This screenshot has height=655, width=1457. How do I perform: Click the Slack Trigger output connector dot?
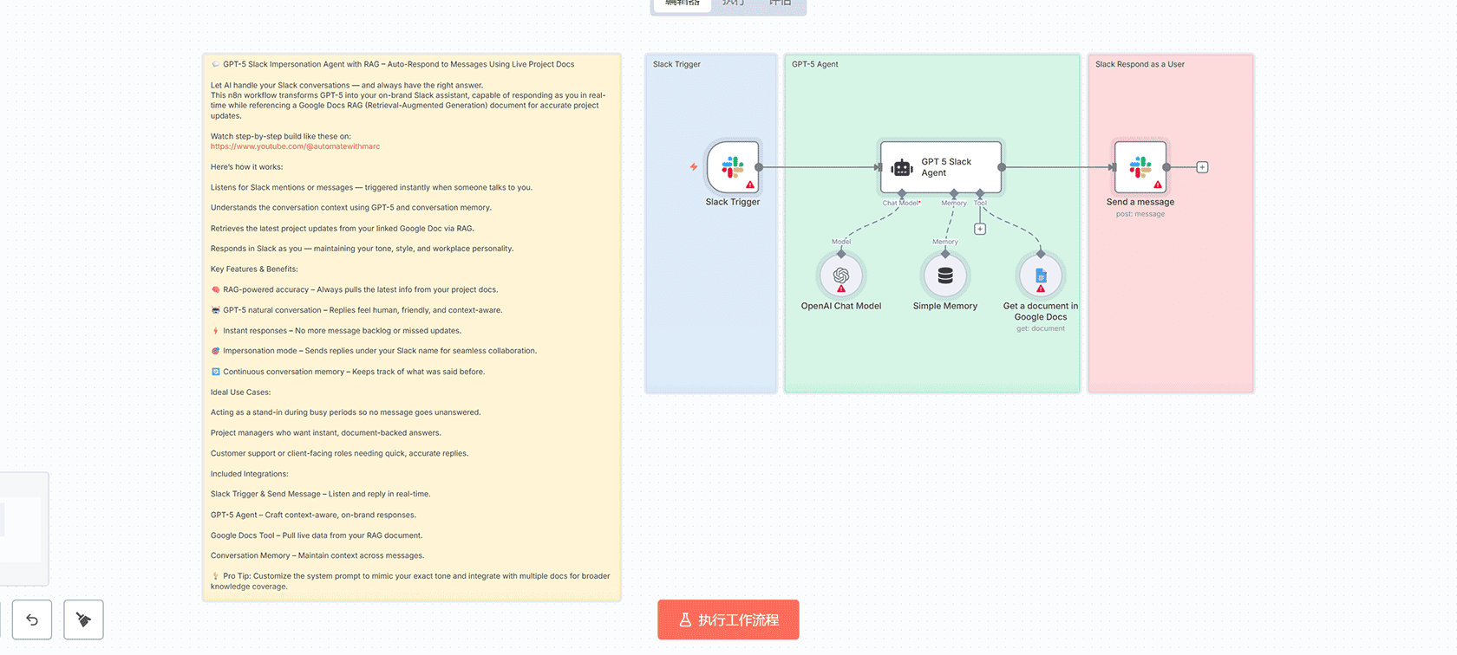tap(759, 167)
